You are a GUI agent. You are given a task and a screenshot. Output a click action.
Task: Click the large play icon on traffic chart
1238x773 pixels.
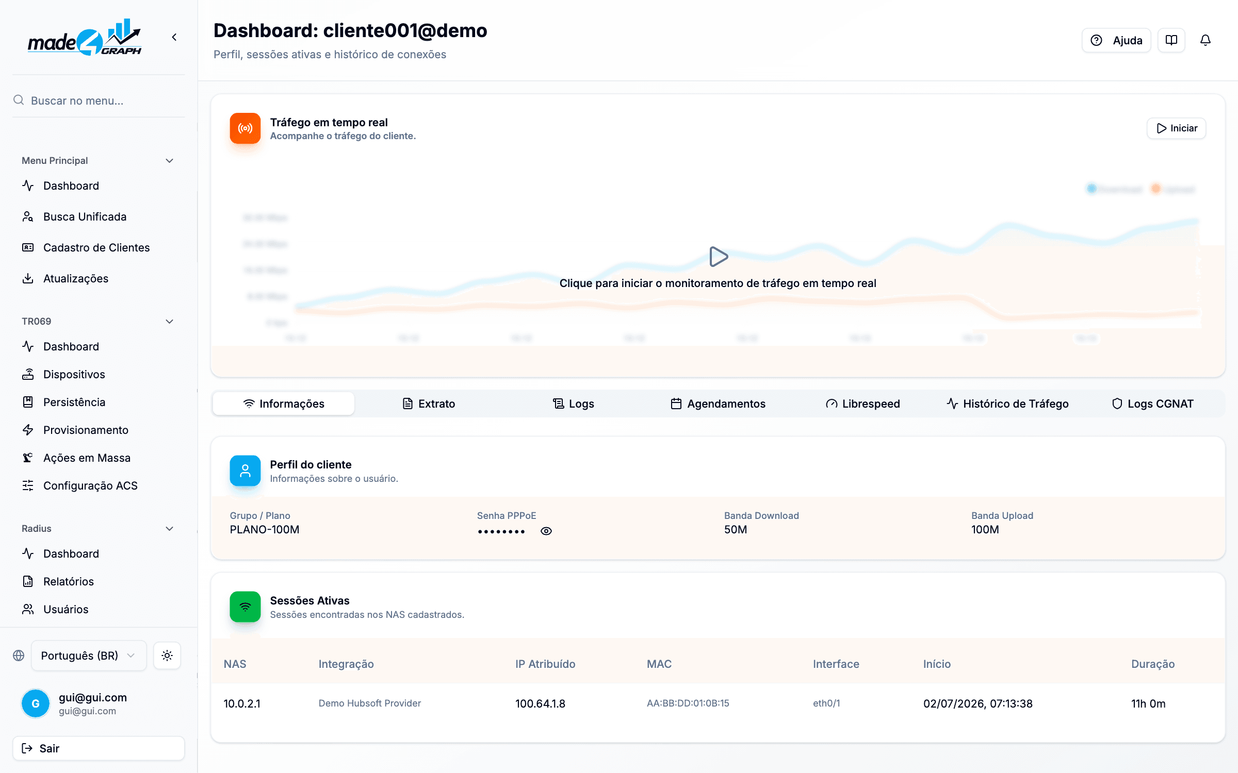point(718,256)
